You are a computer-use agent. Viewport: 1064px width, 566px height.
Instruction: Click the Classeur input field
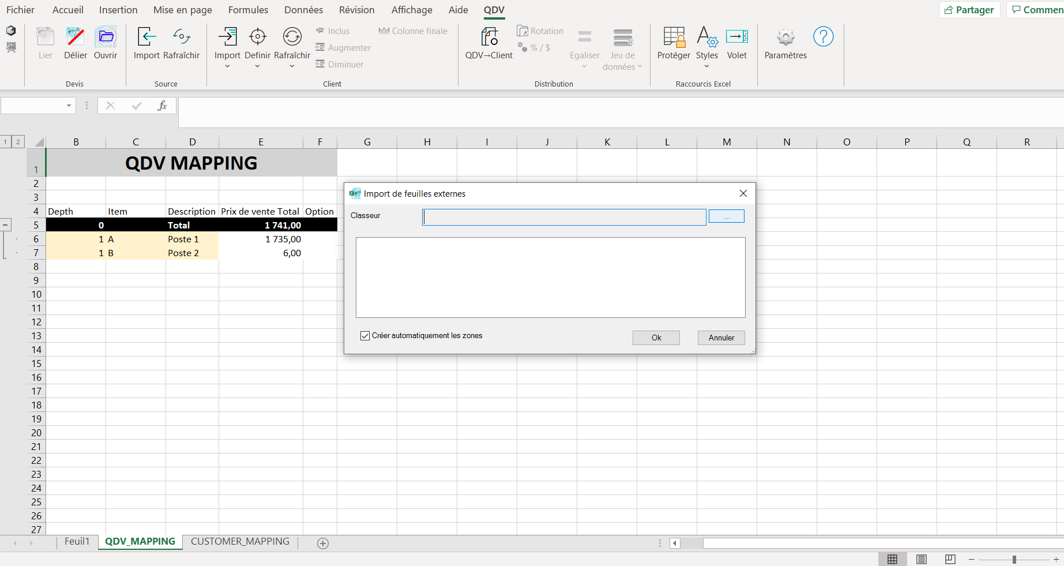(x=564, y=217)
